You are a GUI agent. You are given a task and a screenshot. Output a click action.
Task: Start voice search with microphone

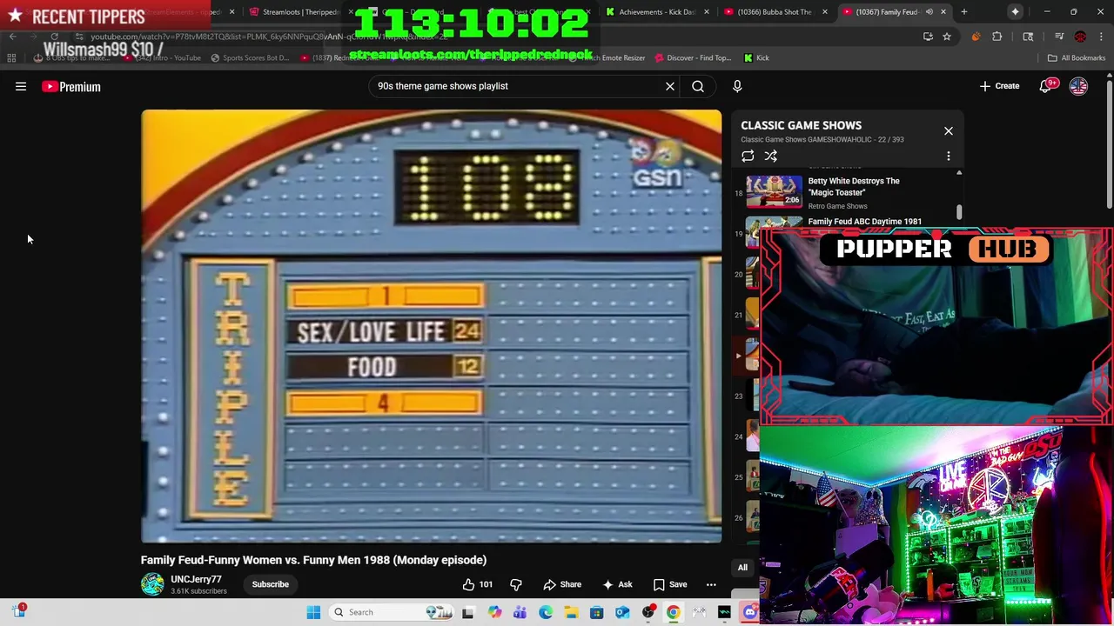pos(737,86)
